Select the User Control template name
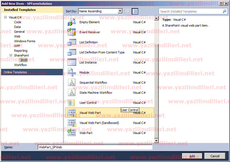 tap(88, 103)
